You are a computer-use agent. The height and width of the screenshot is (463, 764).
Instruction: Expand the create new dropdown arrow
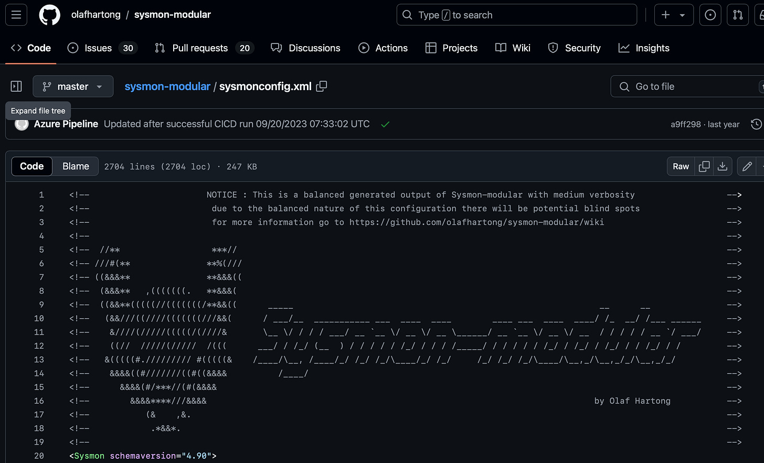pyautogui.click(x=683, y=15)
